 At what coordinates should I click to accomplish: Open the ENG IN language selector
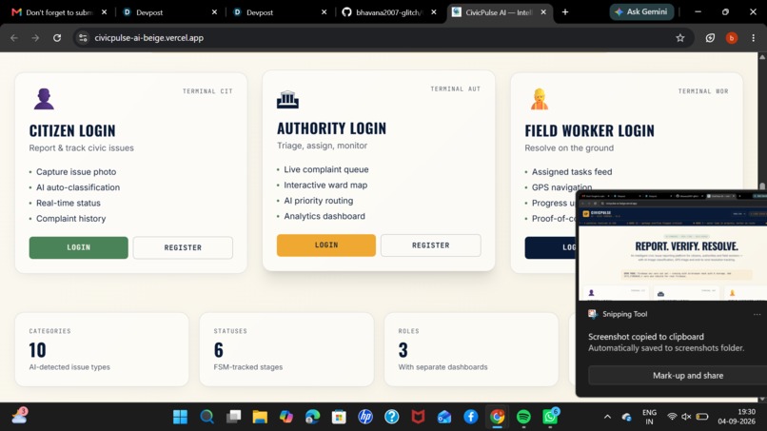[x=649, y=417]
